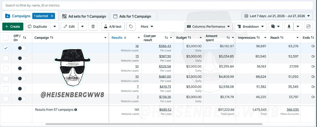This screenshot has height=127, width=317.
Task: Click the Ads window icon
Action: pos(115,16)
